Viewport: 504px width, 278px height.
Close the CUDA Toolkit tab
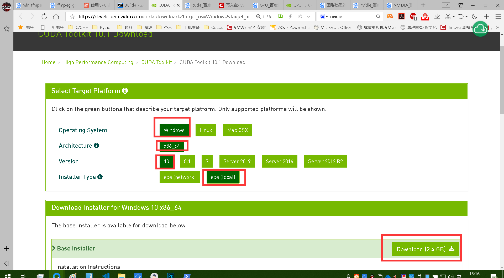[x=178, y=5]
